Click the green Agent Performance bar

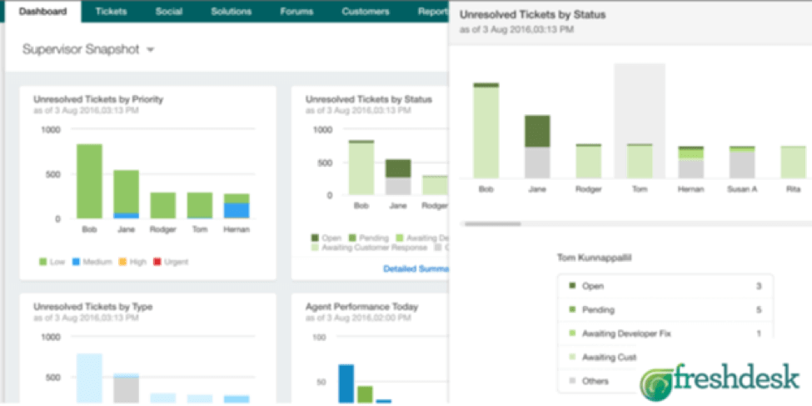(365, 394)
